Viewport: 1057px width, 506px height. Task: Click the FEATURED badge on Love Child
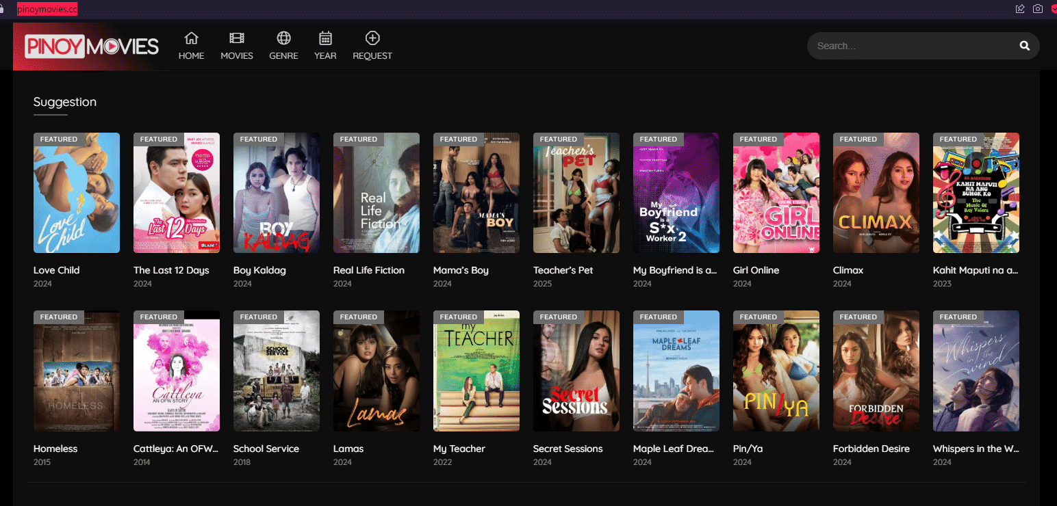coord(59,139)
